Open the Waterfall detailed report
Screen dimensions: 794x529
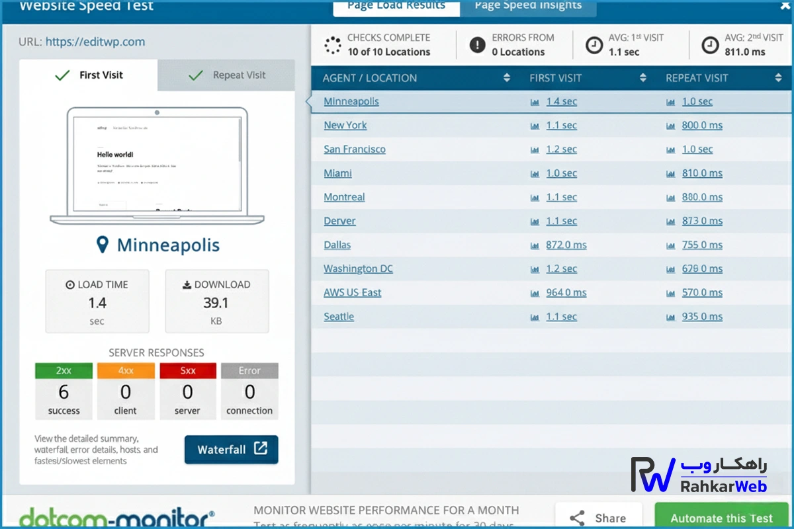232,450
